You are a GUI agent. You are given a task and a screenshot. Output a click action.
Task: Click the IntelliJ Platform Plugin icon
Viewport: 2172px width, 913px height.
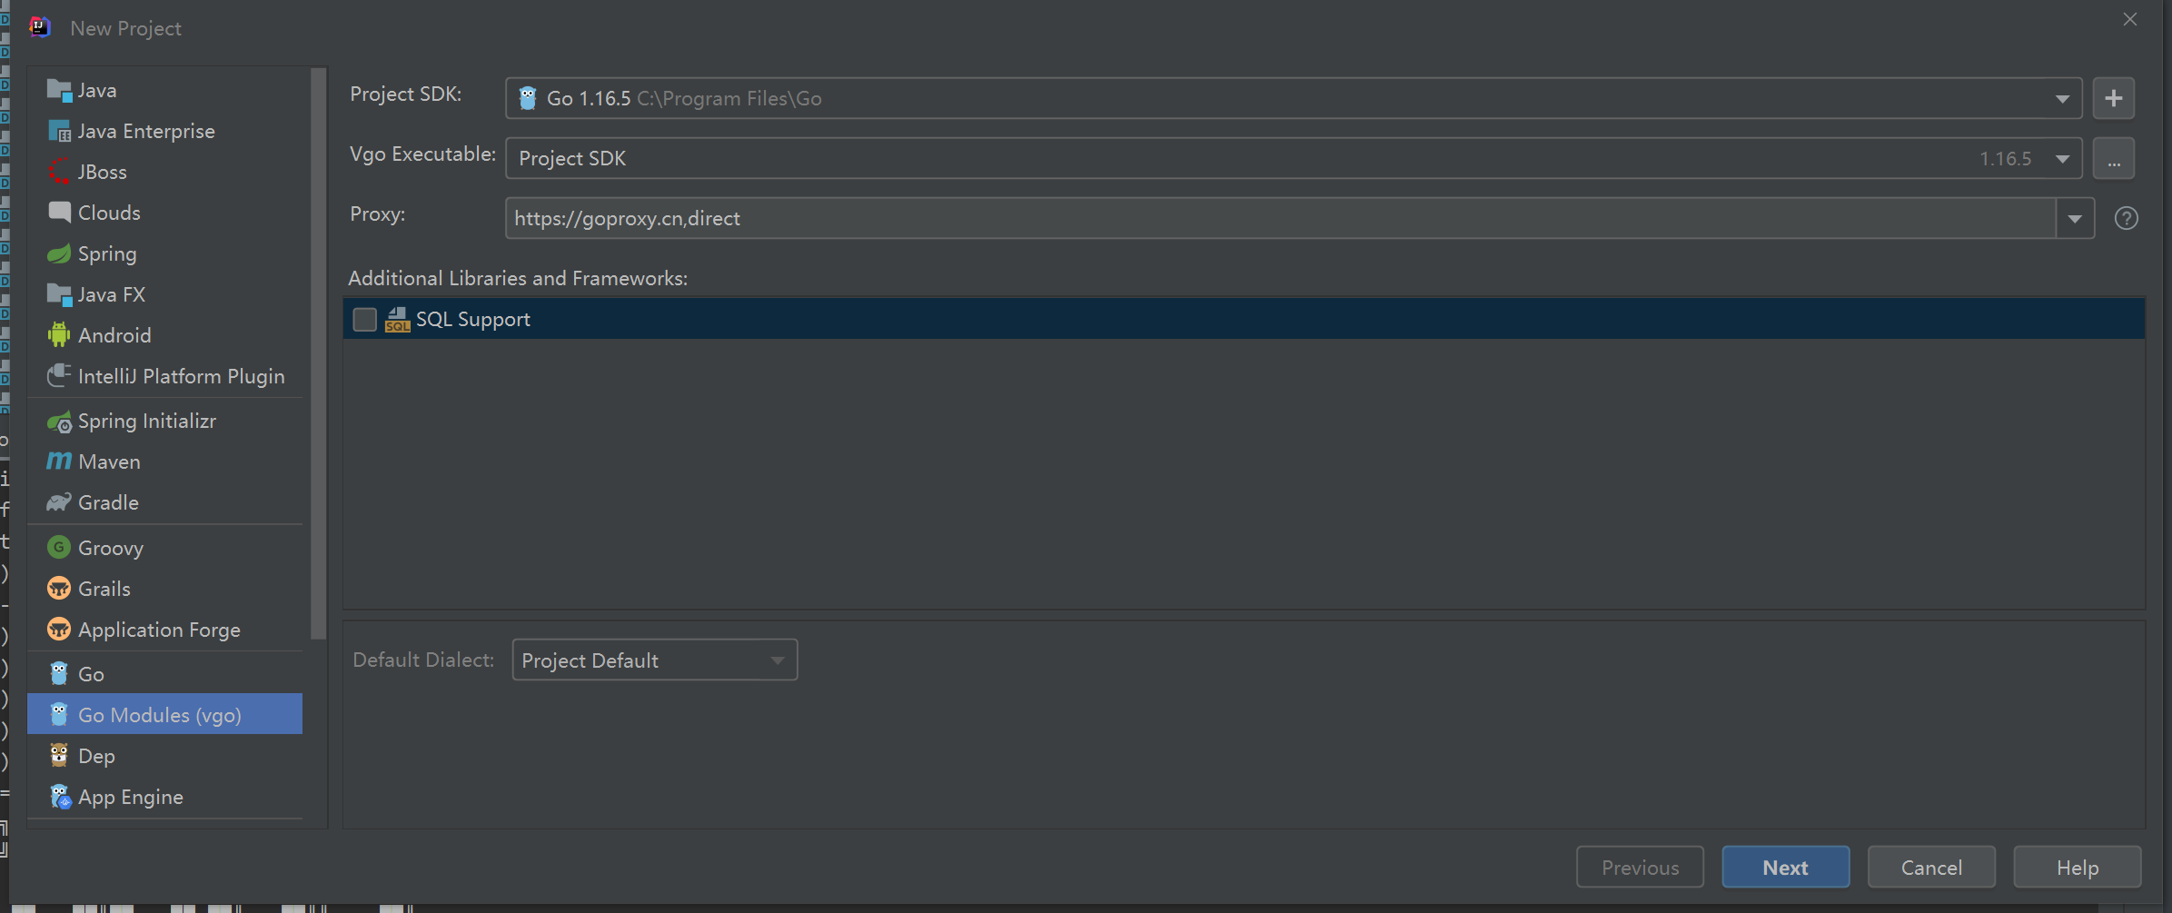point(59,375)
